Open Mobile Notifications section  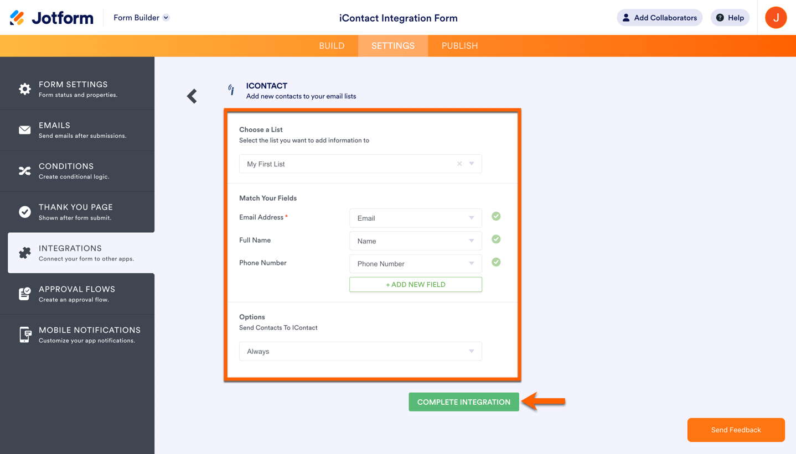tap(77, 335)
